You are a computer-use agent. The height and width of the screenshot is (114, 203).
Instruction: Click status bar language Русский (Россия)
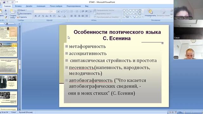[26, 112]
